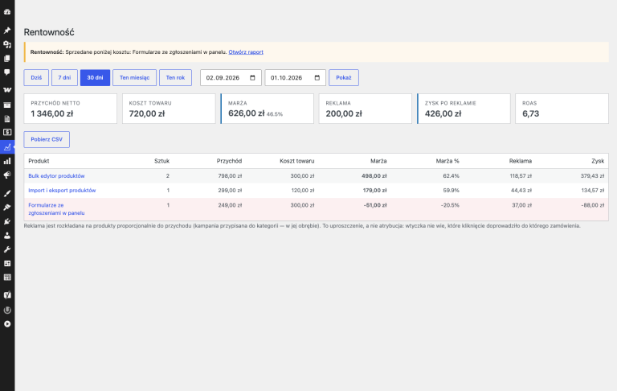Click the 118,57 zł ad cost cell
The image size is (617, 391).
[x=521, y=176]
